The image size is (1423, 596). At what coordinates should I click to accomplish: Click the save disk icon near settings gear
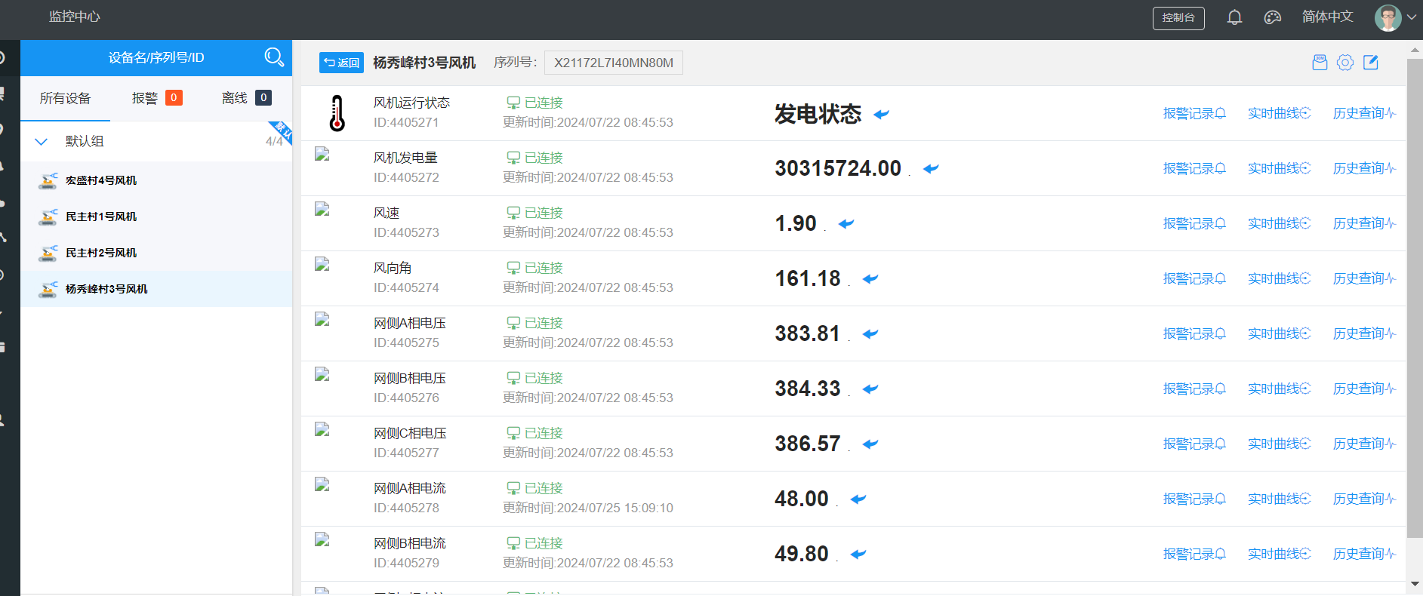coord(1320,63)
